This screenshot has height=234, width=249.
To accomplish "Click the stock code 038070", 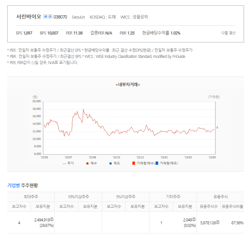I will [60, 17].
